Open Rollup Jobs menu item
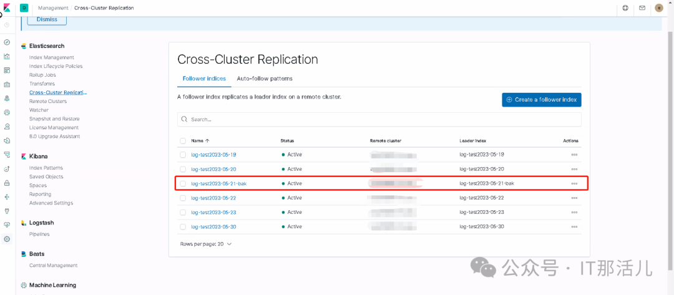This screenshot has height=295, width=674. 42,75
